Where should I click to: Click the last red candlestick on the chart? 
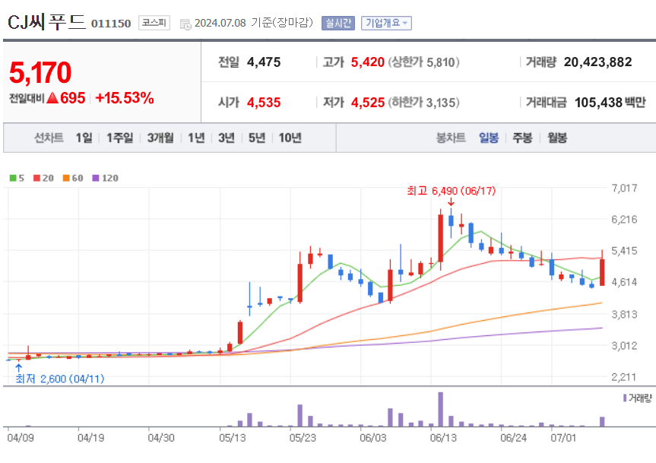[602, 272]
